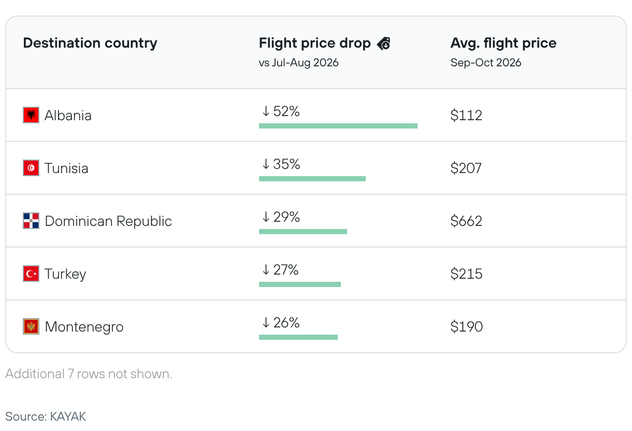Click the Albania flag icon
632x431 pixels.
pos(31,115)
